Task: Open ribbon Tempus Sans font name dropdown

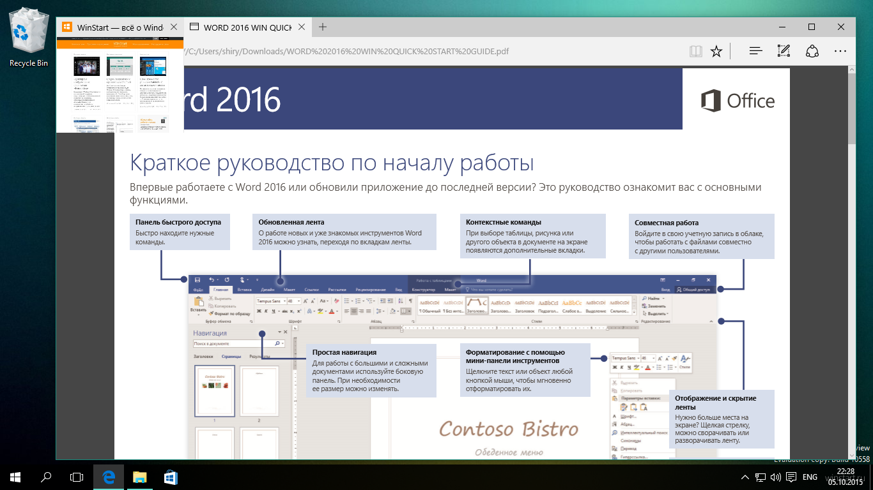Action: 284,301
